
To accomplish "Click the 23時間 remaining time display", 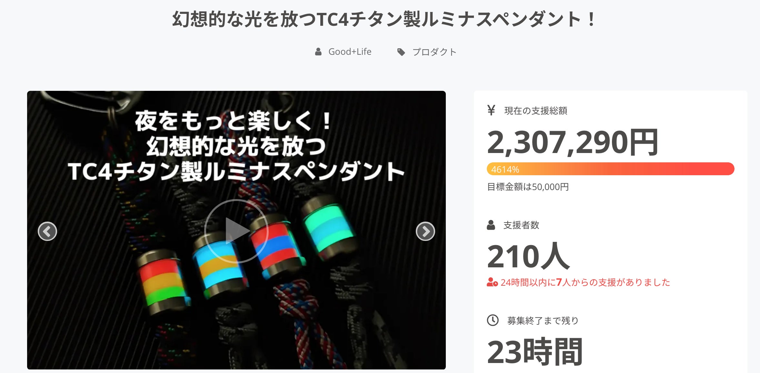I will [x=535, y=351].
